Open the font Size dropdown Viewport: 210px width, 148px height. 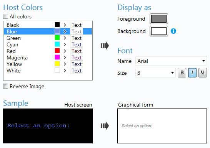pyautogui.click(x=155, y=73)
